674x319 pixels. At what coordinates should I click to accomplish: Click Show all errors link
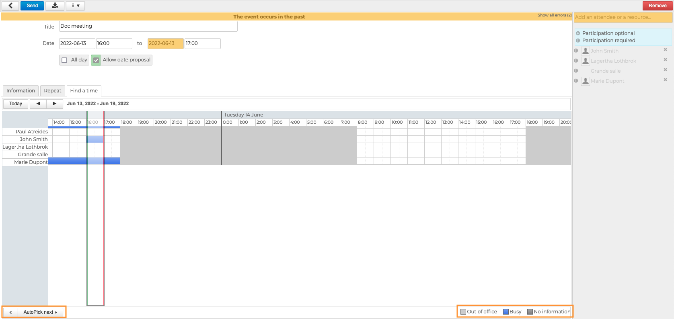pyautogui.click(x=554, y=15)
